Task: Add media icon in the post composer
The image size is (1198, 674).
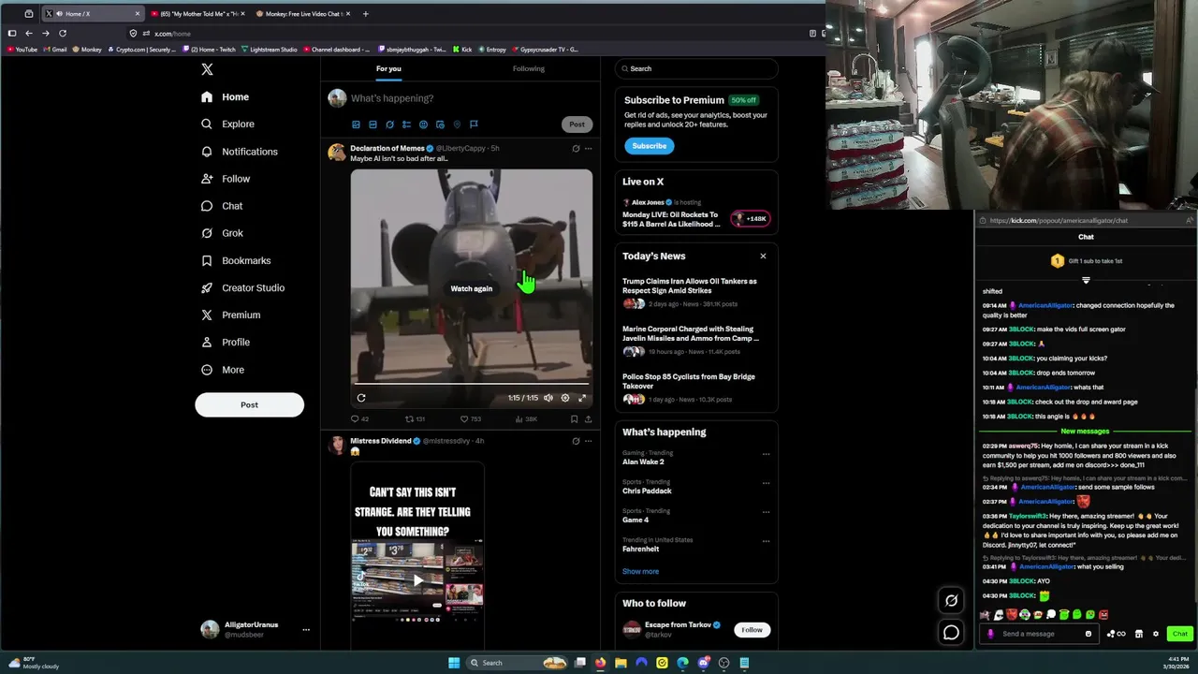Action: coord(356,125)
